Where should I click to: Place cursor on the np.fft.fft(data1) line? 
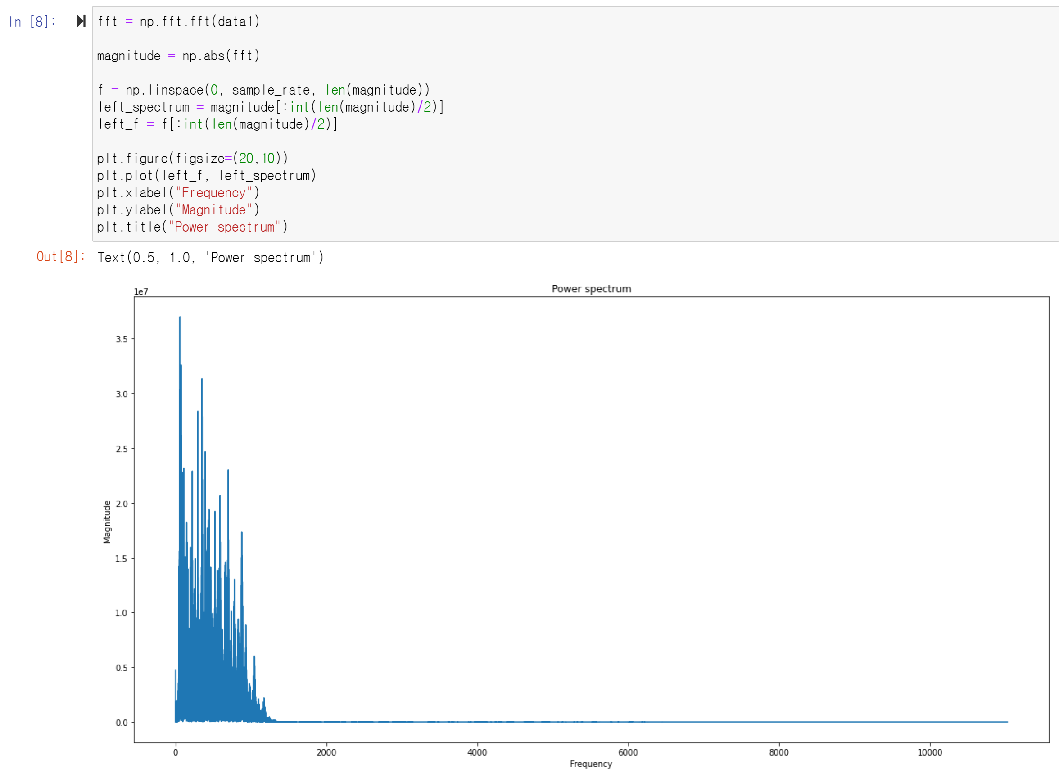click(x=178, y=22)
